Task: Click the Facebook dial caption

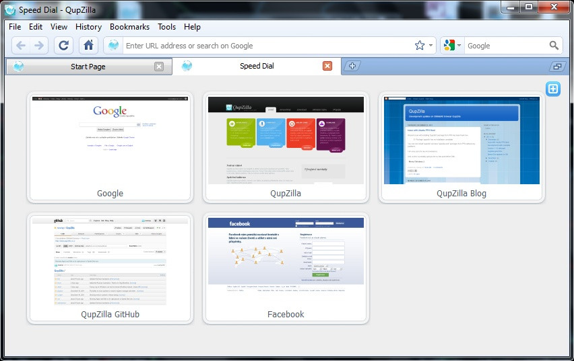Action: (286, 314)
